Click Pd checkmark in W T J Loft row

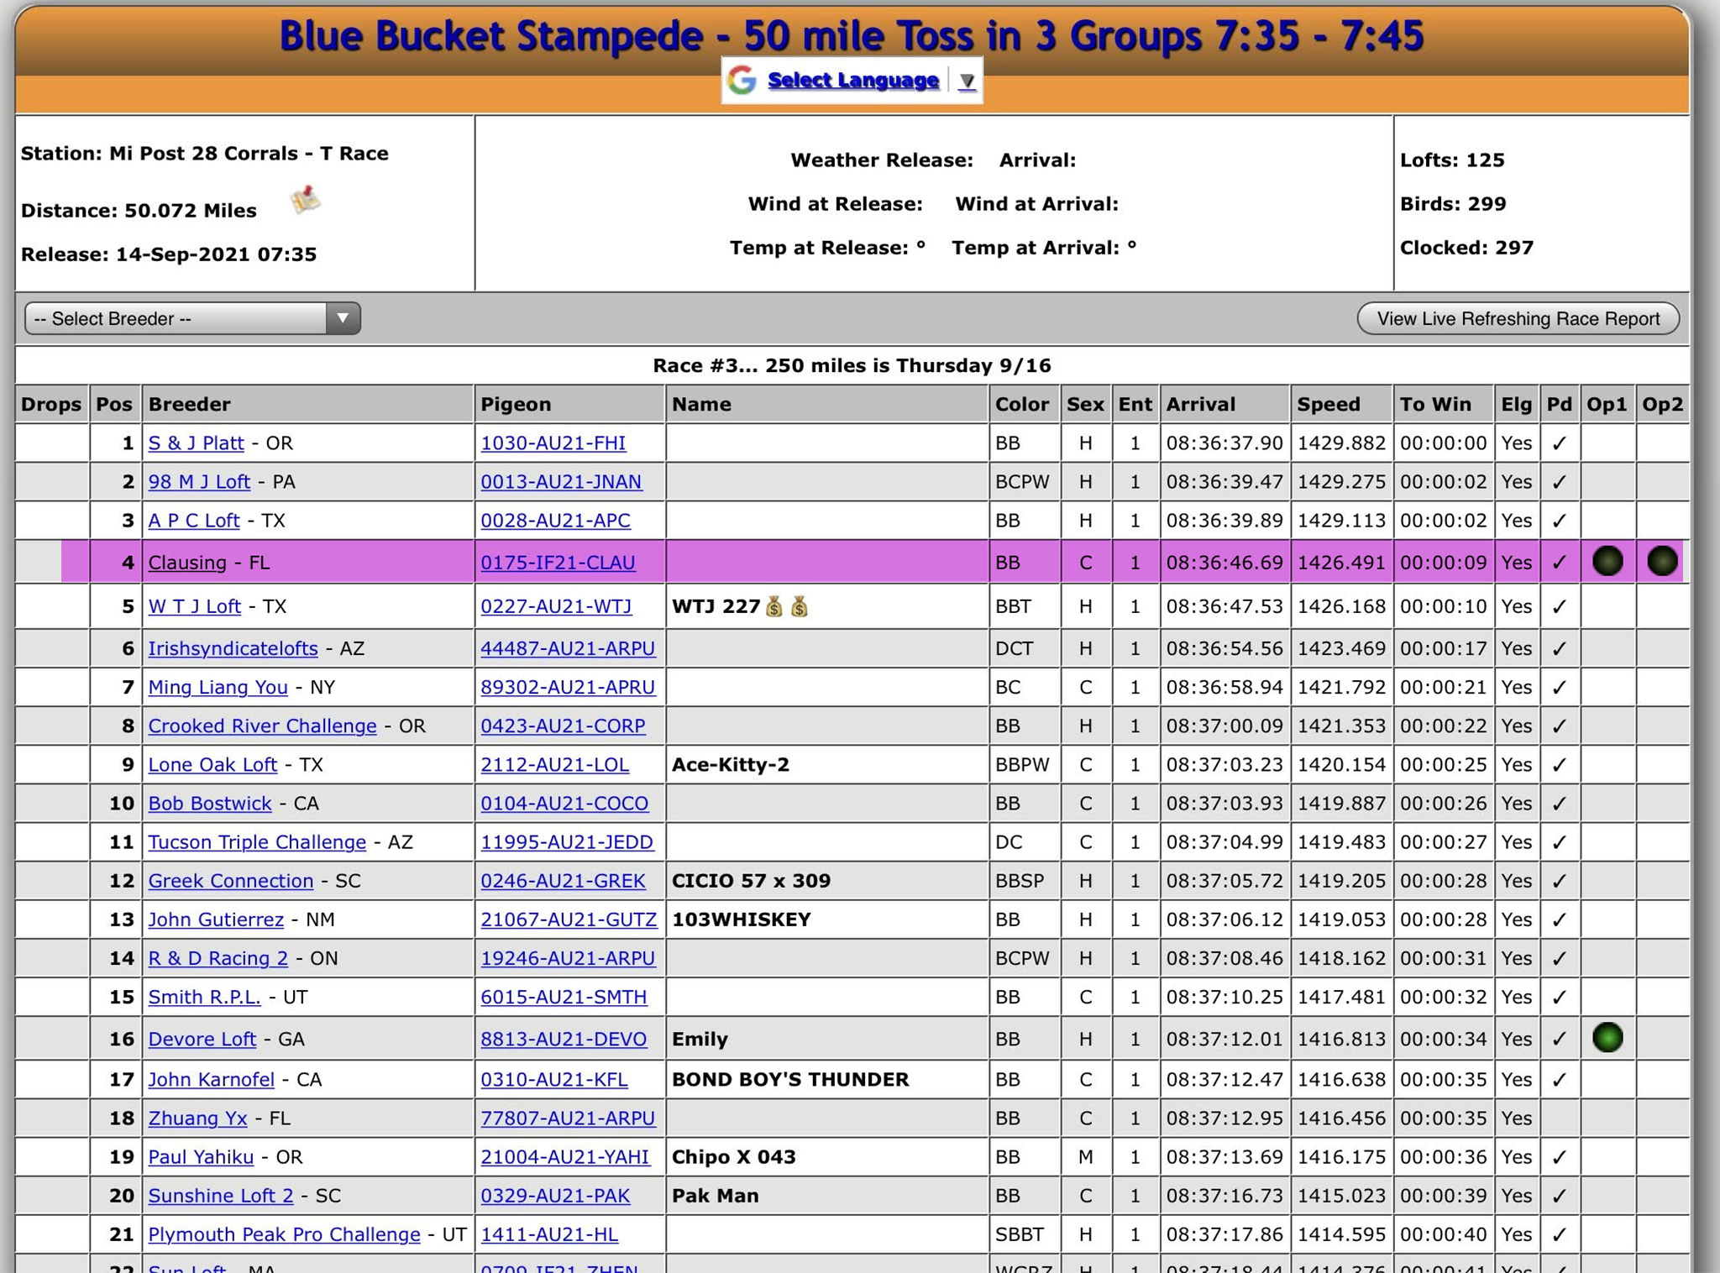pyautogui.click(x=1559, y=606)
